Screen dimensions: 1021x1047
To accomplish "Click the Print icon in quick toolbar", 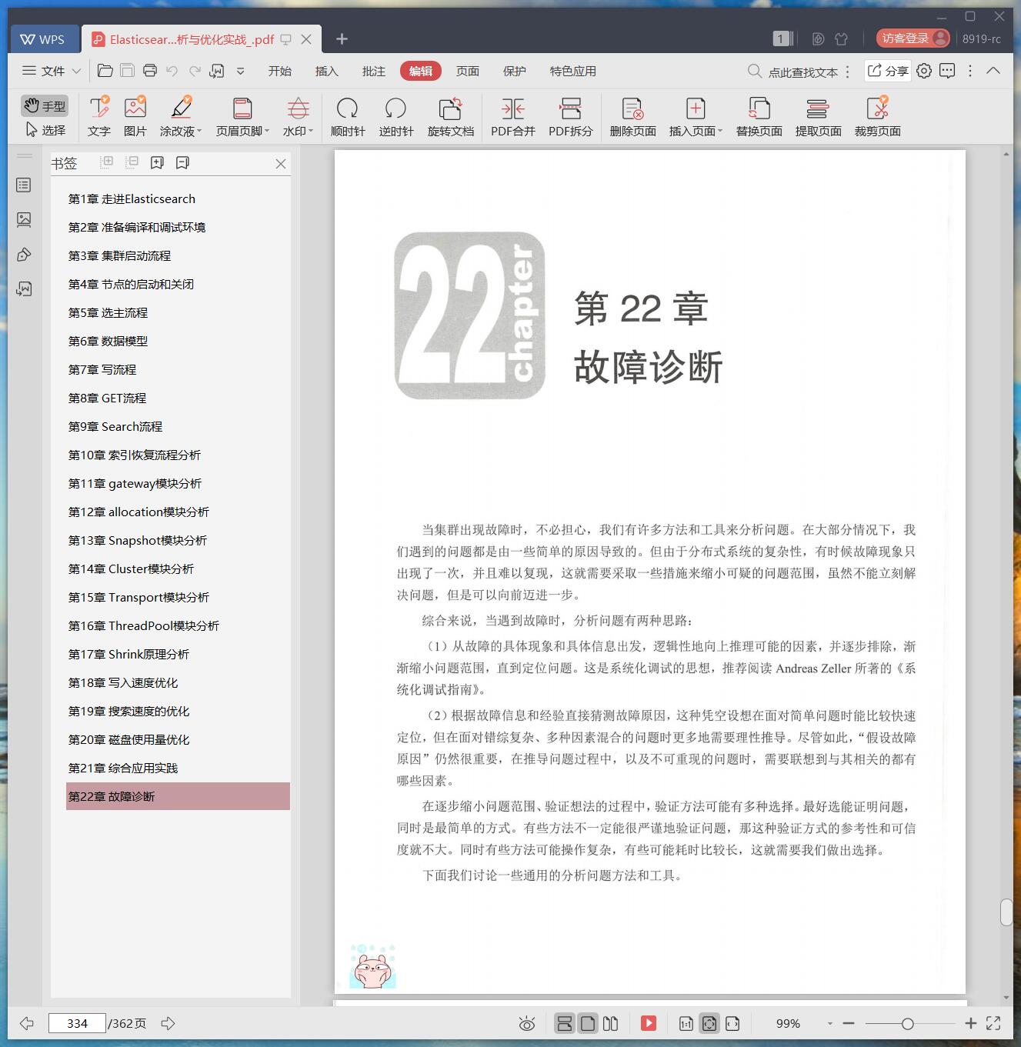I will point(150,71).
